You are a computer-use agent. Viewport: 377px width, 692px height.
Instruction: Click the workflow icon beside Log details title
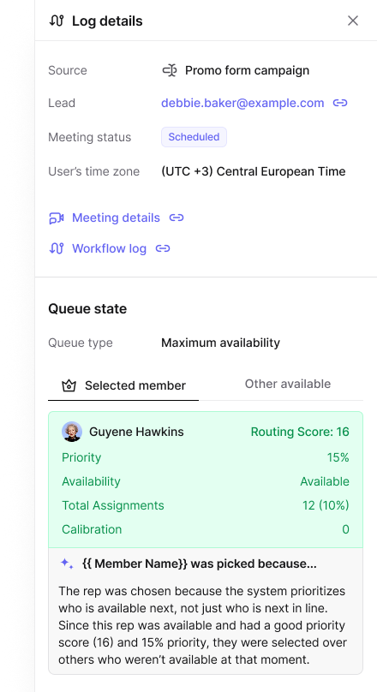pyautogui.click(x=57, y=21)
